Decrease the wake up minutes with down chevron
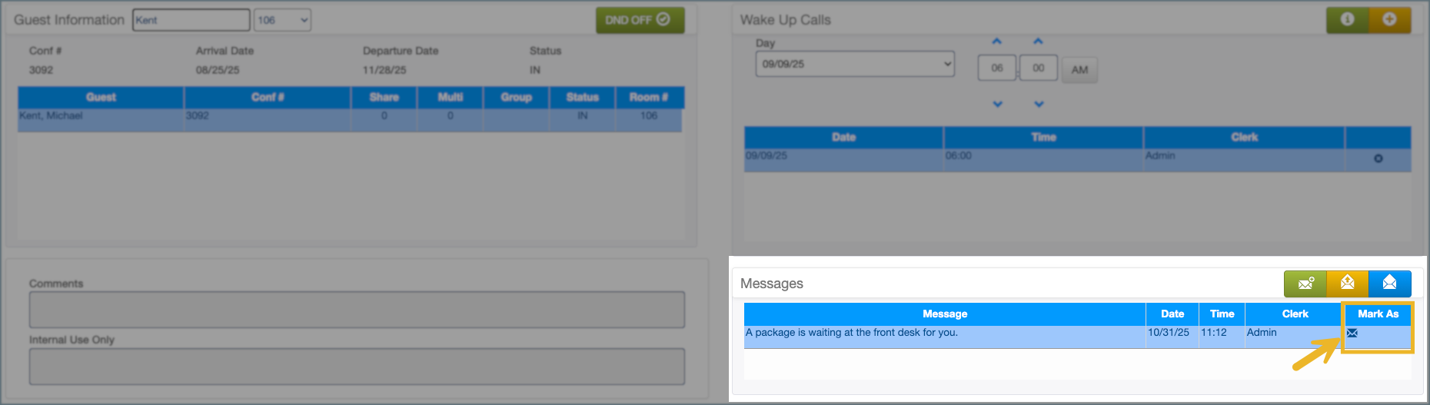The width and height of the screenshot is (1430, 405). click(x=1039, y=104)
